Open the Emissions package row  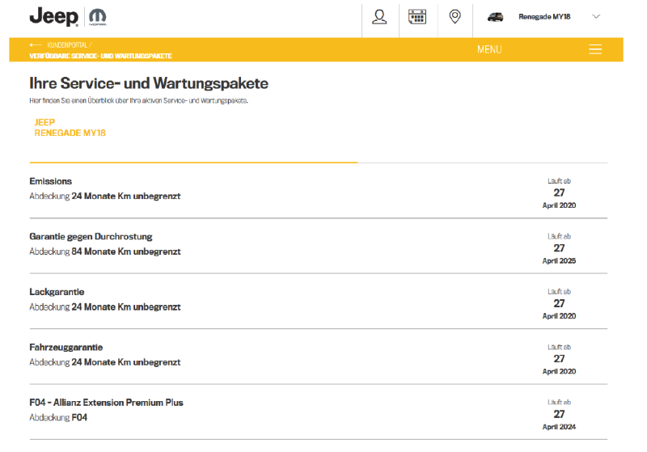coord(51,181)
